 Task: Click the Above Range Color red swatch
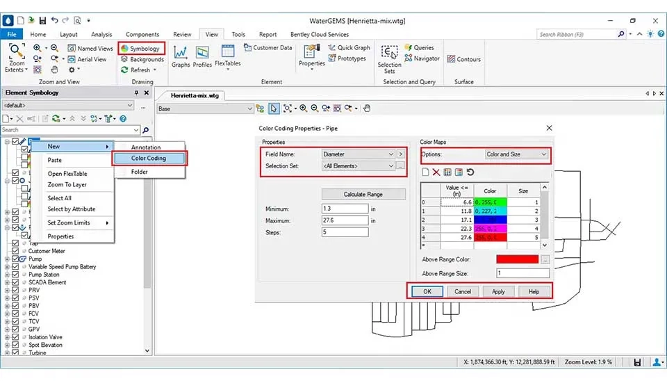517,259
